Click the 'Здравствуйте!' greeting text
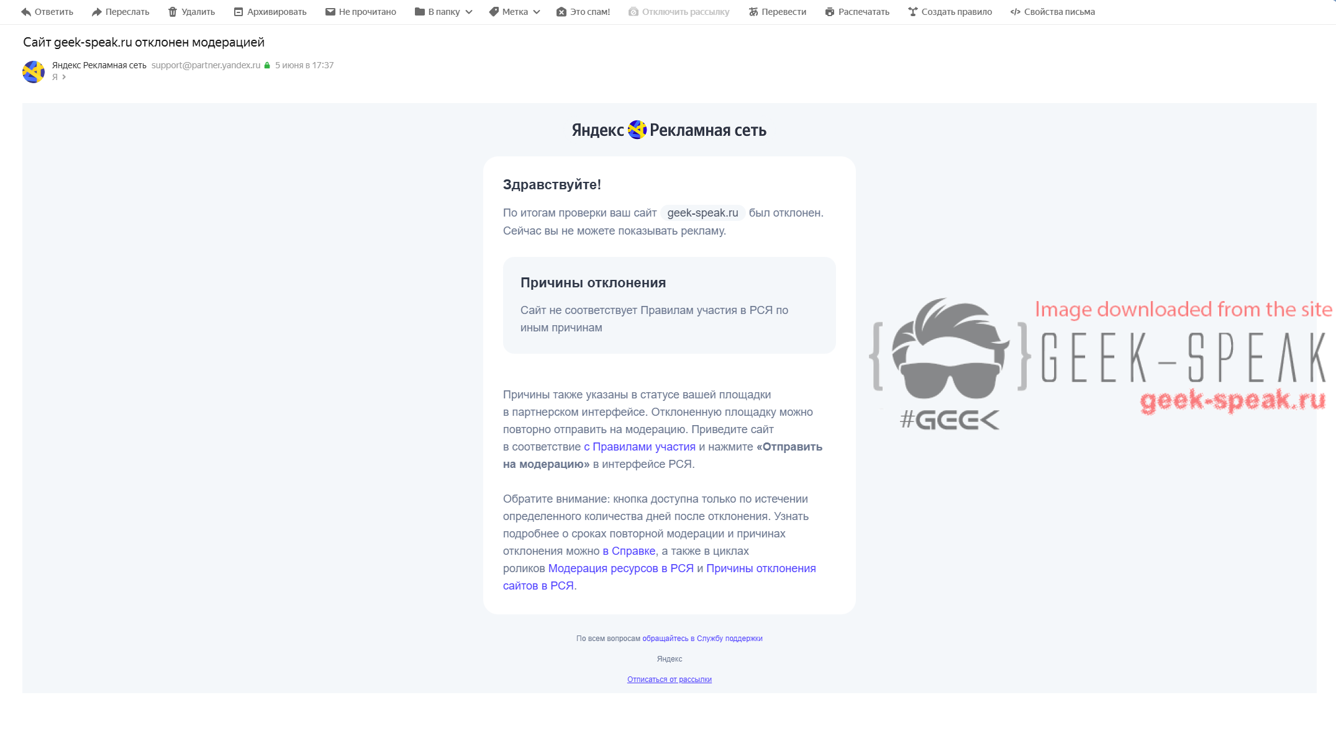1336x736 pixels. 552,184
